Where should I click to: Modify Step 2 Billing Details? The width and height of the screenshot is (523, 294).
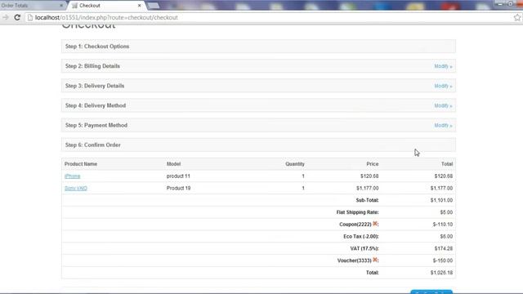(443, 66)
